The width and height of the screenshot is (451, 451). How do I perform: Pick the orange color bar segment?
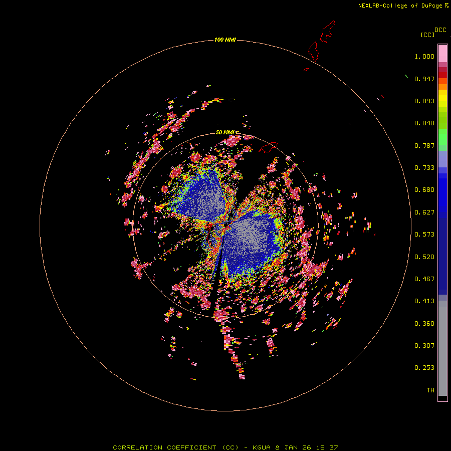pos(442,87)
